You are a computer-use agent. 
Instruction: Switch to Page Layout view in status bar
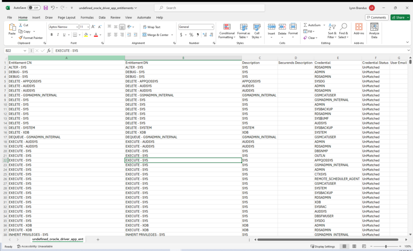(x=354, y=246)
